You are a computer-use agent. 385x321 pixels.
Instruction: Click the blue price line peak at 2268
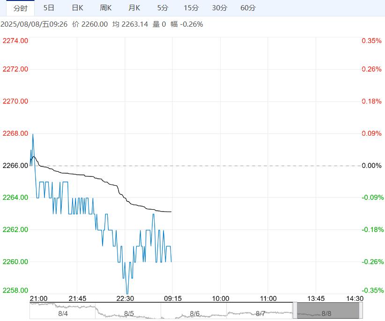[x=33, y=134]
